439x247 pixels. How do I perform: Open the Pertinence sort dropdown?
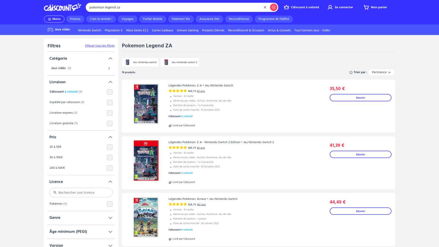(x=381, y=72)
